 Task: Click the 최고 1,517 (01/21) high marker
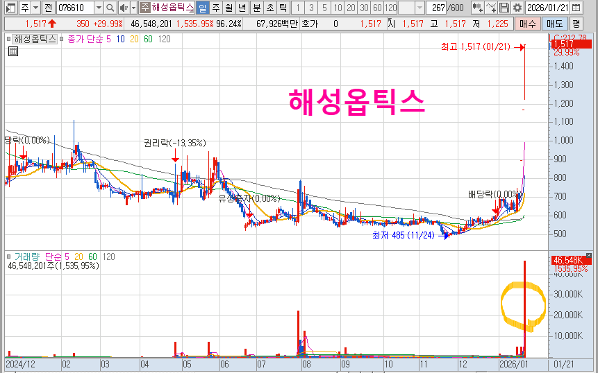476,47
